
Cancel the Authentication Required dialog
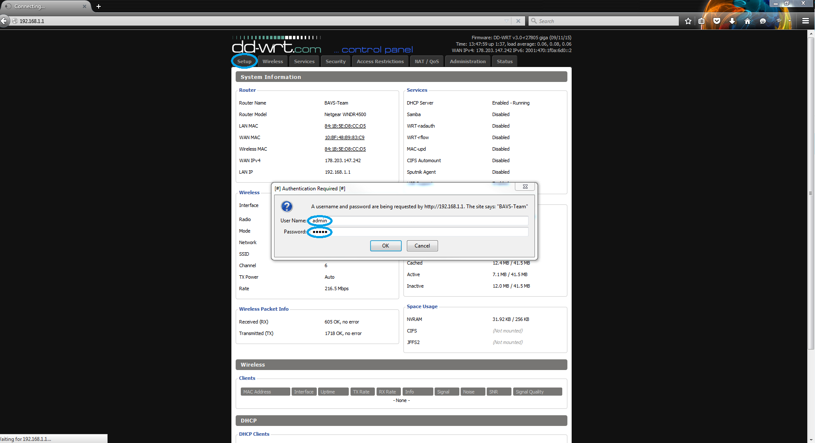click(x=422, y=246)
